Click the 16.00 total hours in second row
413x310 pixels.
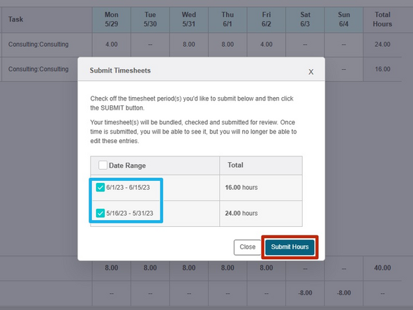382,69
